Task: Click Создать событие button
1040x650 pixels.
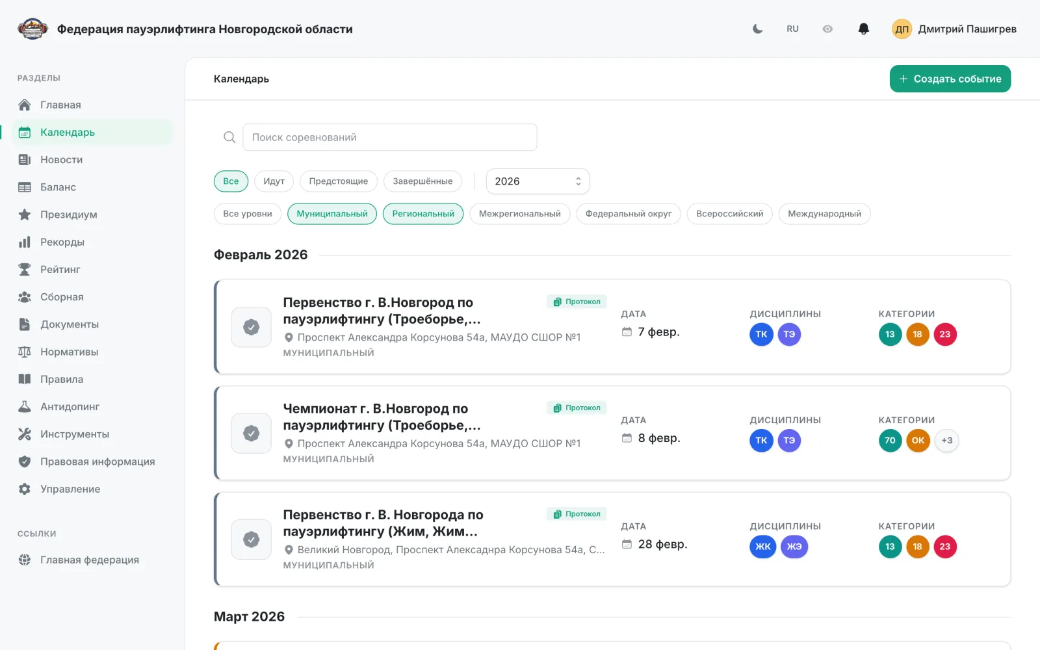Action: coord(950,79)
